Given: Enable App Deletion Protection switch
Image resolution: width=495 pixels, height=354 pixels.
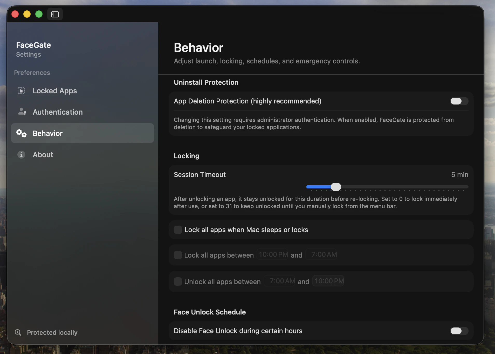Looking at the screenshot, I should pyautogui.click(x=459, y=101).
